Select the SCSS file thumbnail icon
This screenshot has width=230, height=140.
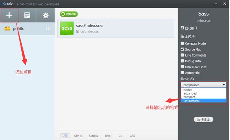(67, 28)
